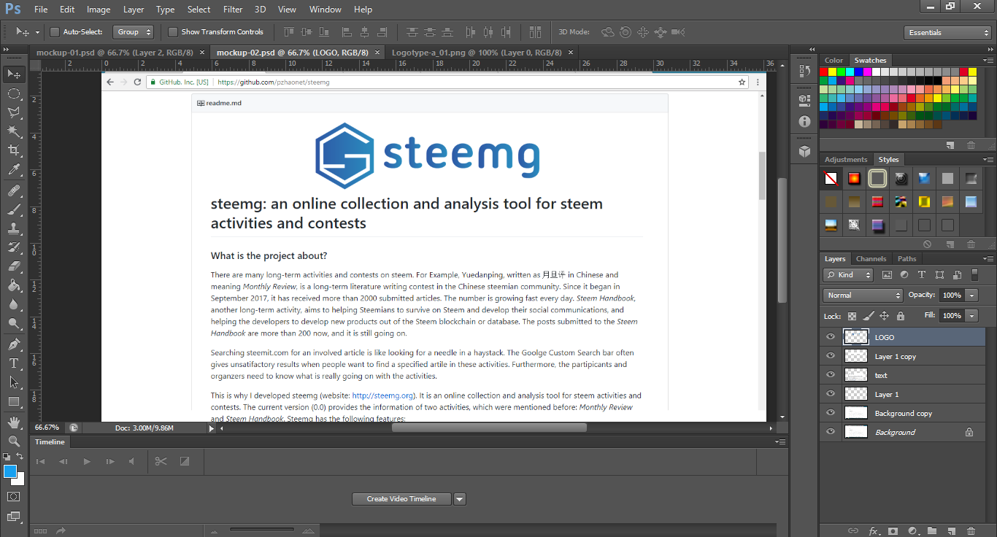Select the Eraser tool

[14, 266]
